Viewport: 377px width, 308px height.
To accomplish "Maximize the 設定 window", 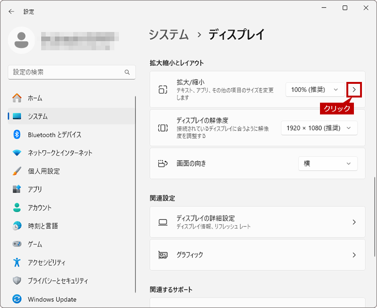I will point(345,8).
